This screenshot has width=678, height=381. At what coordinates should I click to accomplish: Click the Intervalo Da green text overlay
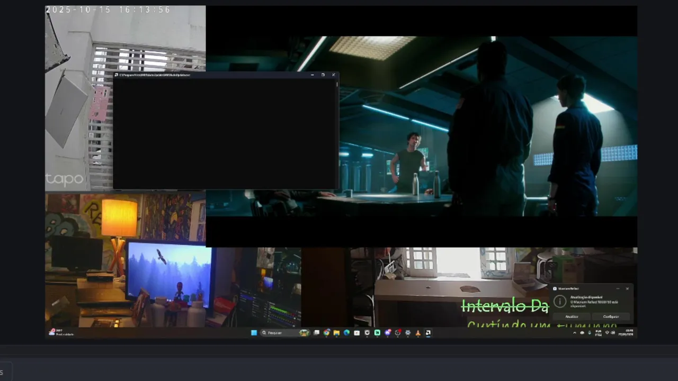click(x=505, y=306)
